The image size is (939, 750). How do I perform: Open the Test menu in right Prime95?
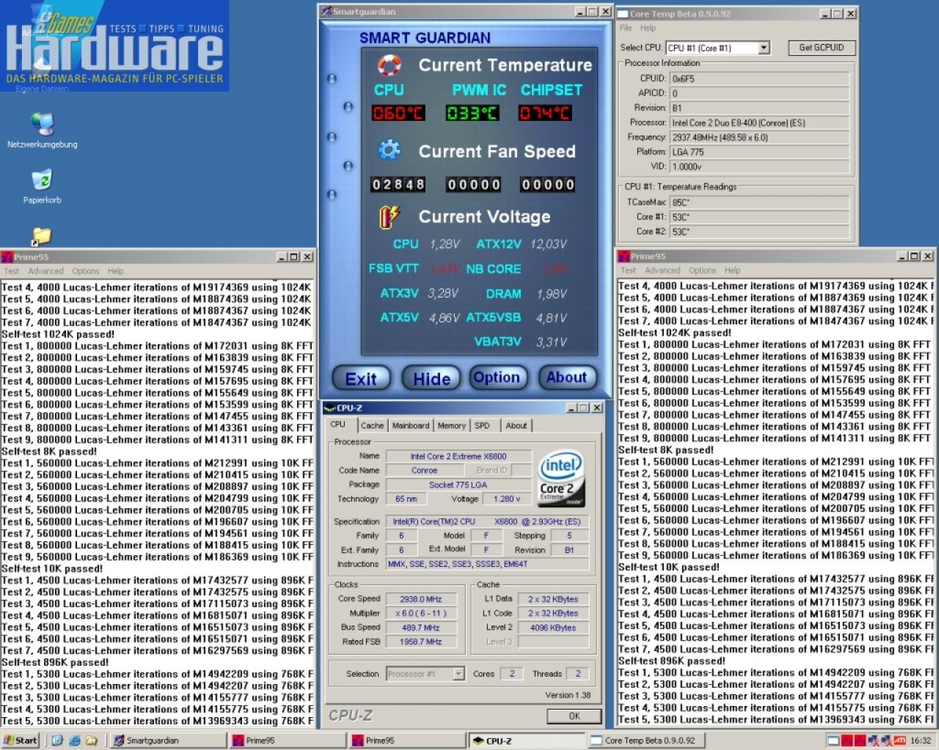[x=629, y=271]
